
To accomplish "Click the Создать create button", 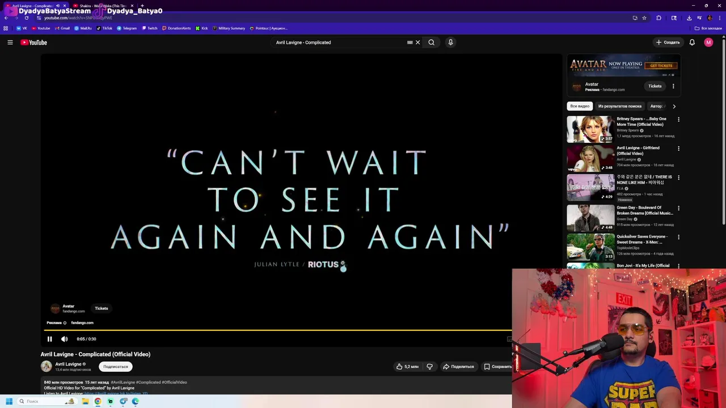I will [668, 42].
